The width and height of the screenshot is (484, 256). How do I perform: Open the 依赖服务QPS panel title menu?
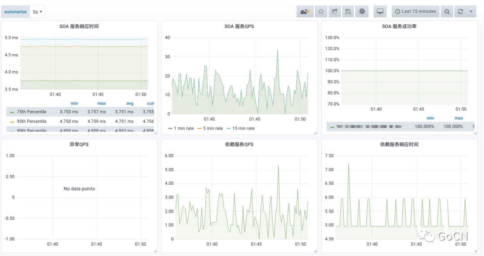coord(239,144)
